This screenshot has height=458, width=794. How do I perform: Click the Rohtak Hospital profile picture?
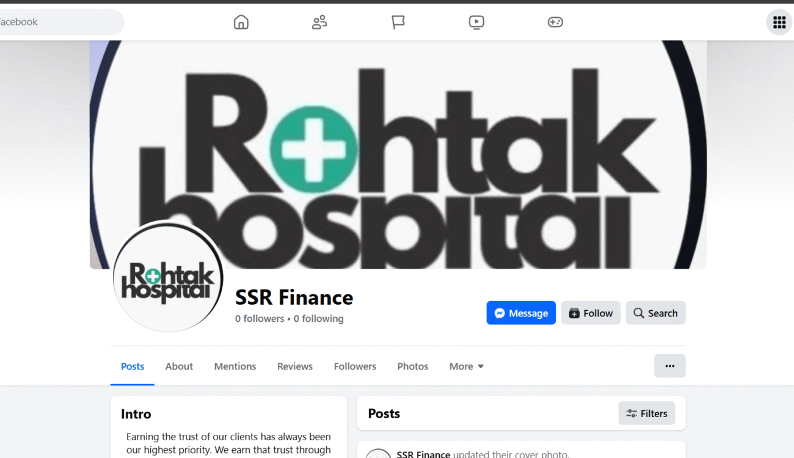coord(168,276)
